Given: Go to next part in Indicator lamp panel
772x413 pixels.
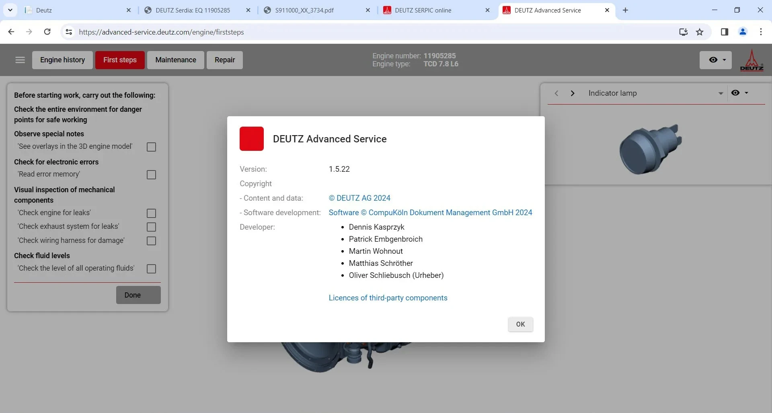Looking at the screenshot, I should pyautogui.click(x=573, y=93).
